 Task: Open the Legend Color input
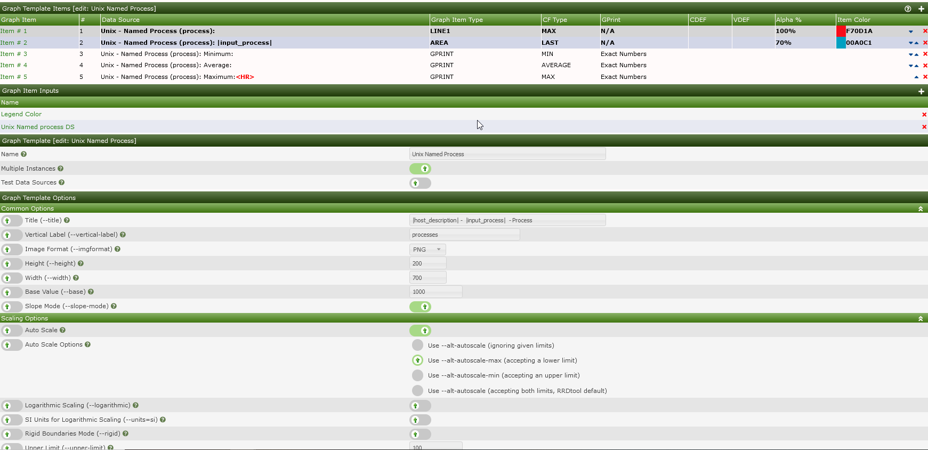click(x=21, y=114)
